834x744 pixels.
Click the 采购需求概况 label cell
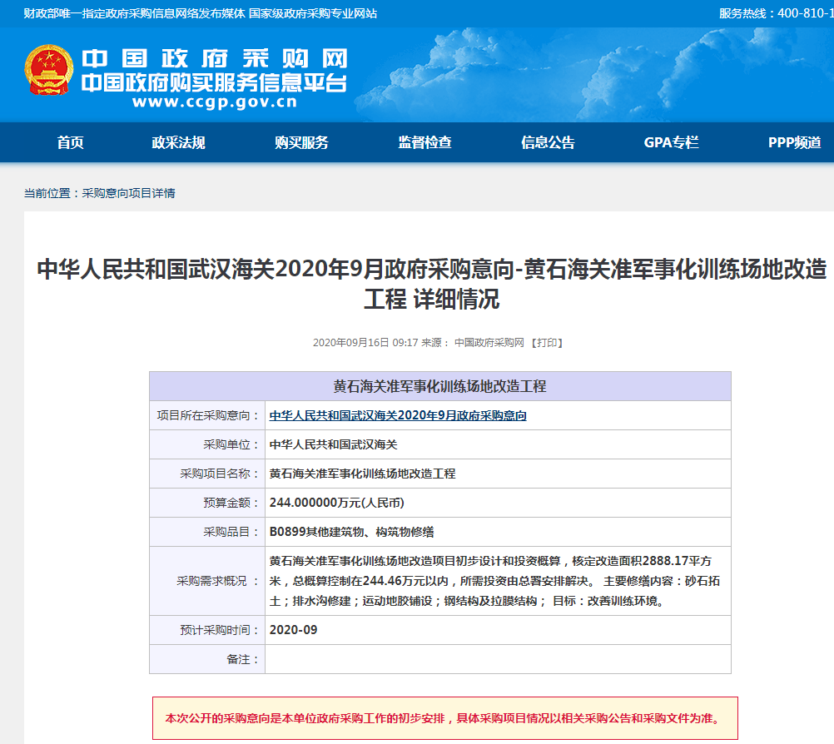click(x=207, y=581)
